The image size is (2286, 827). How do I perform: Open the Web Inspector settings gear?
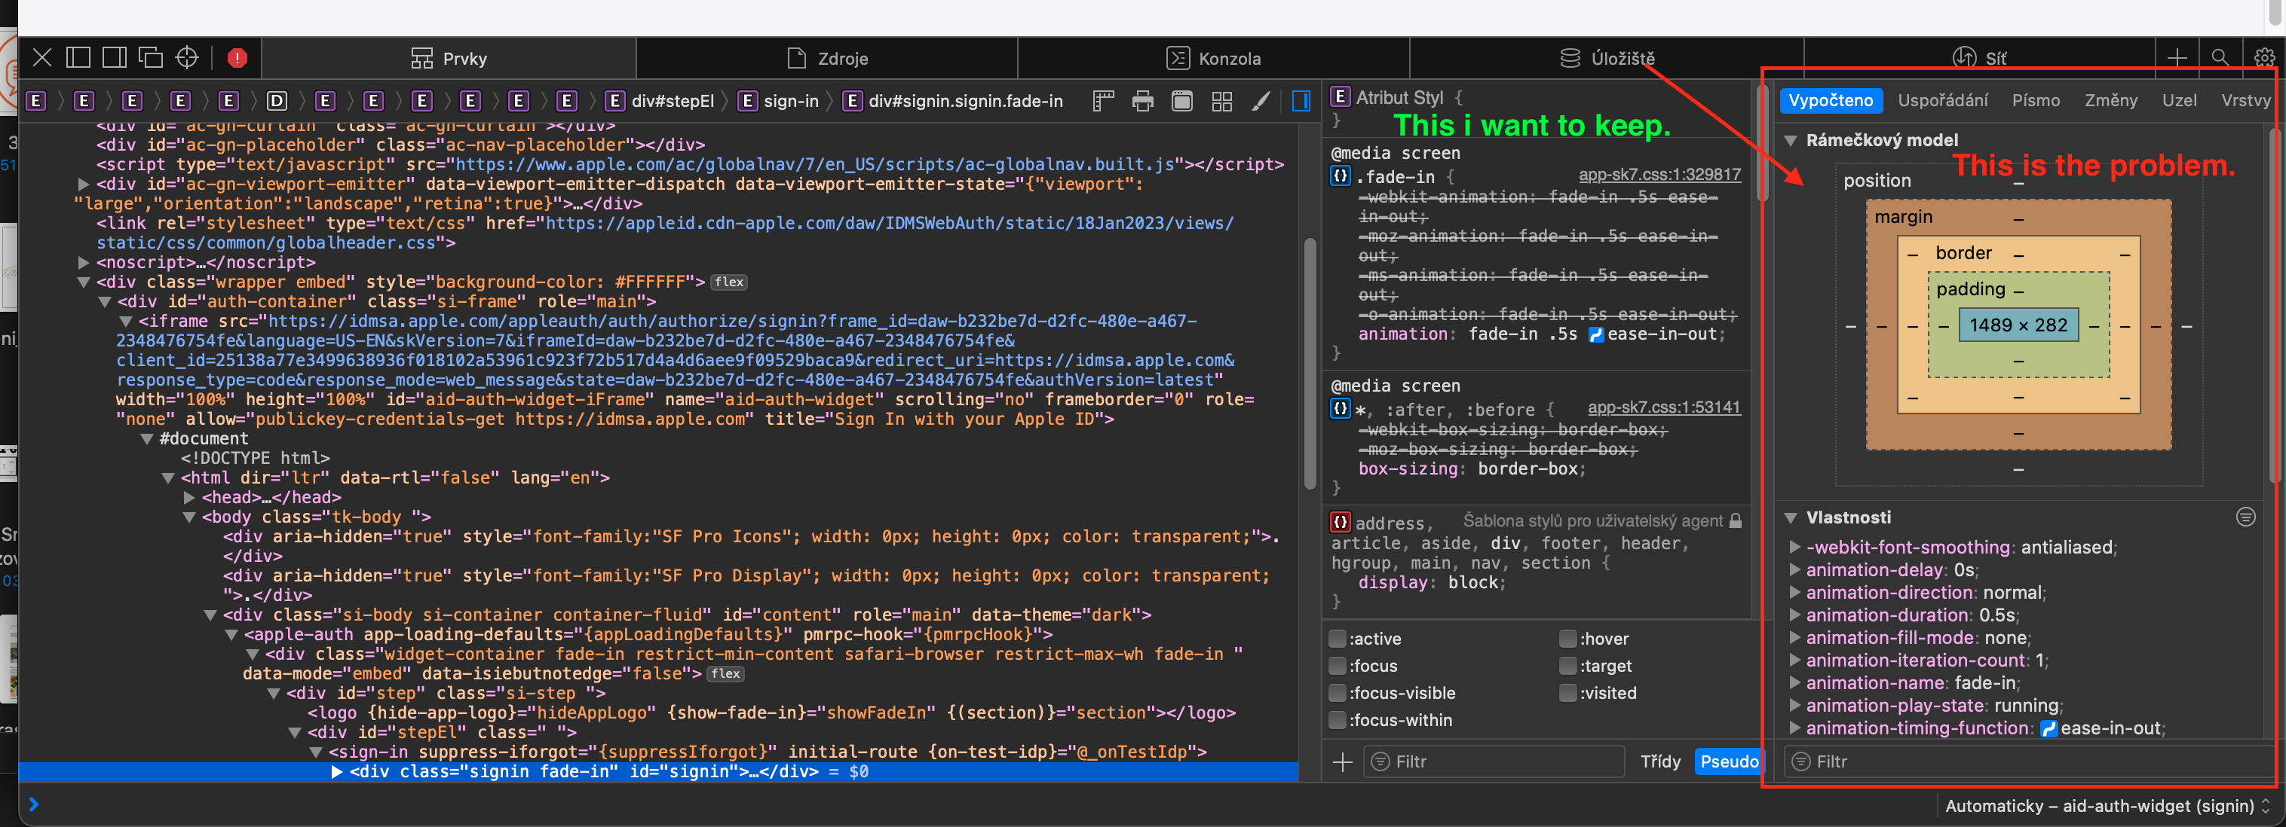pos(2264,59)
